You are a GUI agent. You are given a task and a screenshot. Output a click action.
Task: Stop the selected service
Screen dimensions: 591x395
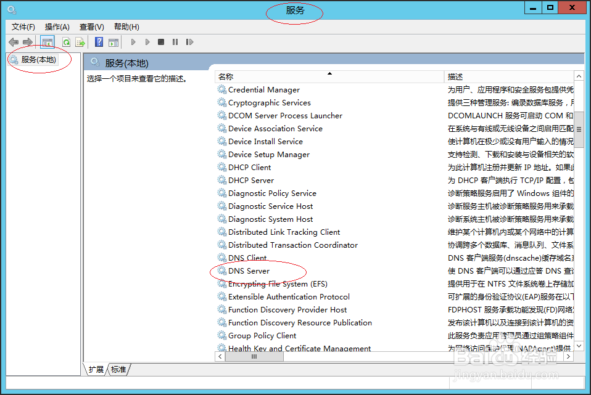tap(160, 41)
